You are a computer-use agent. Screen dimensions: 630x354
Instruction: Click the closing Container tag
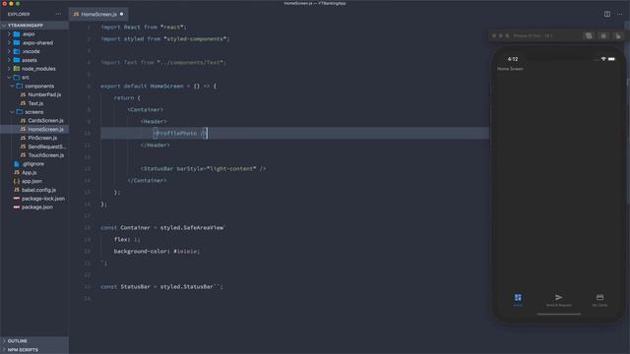pyautogui.click(x=147, y=181)
